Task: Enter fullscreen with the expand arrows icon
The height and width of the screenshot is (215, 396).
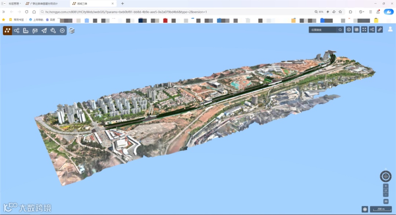Action: tap(364, 30)
